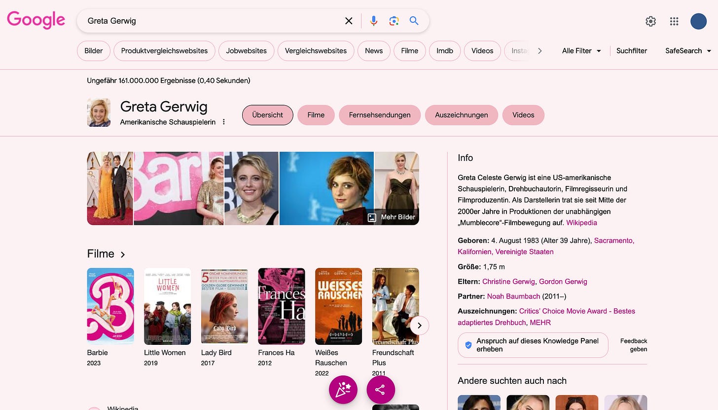Follow the Wikipedia link in Info
Screen dimensions: 718x410
point(581,223)
